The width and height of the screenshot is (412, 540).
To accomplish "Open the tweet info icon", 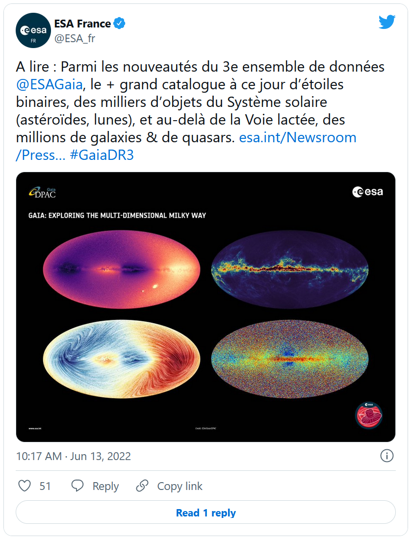I will [x=387, y=456].
